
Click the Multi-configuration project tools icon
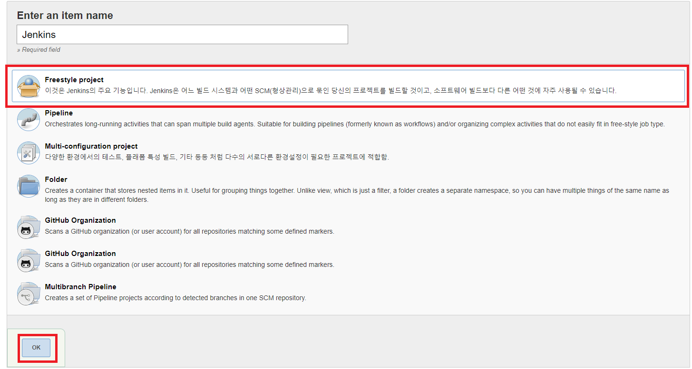point(29,152)
